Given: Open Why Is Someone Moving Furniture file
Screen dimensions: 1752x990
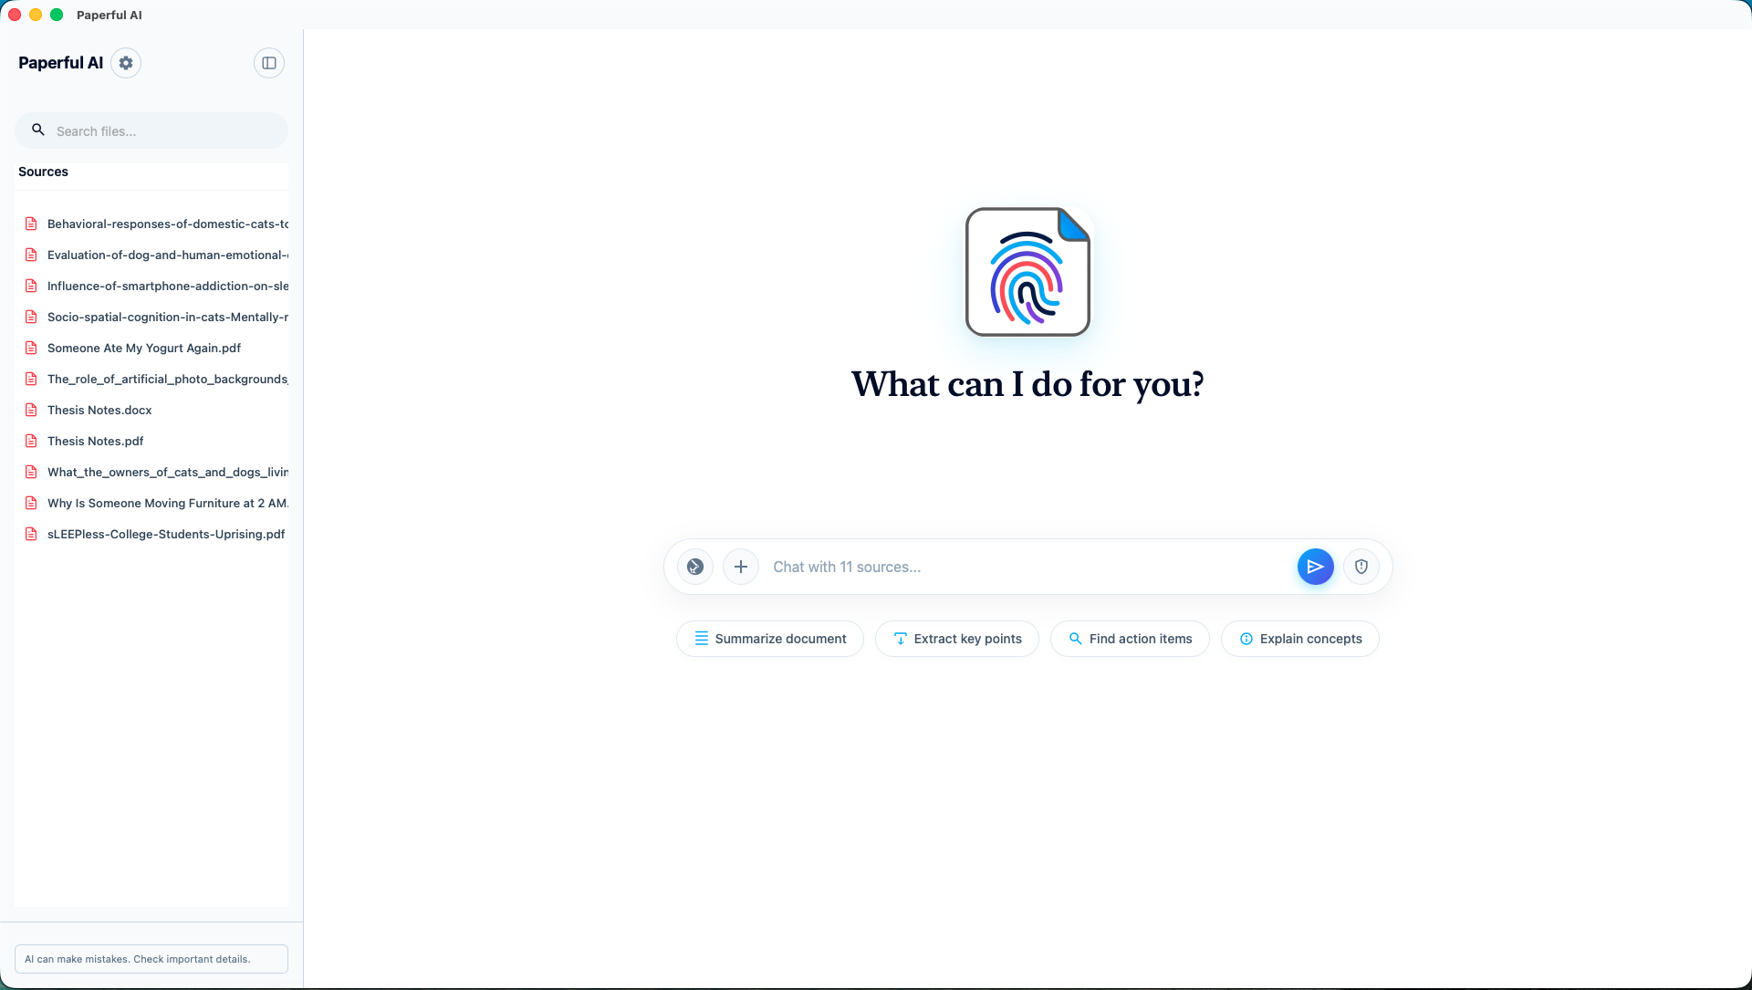Looking at the screenshot, I should [151, 503].
